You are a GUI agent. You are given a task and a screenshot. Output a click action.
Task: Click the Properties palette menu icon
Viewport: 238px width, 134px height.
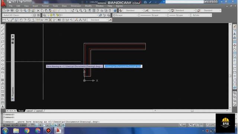(13, 43)
